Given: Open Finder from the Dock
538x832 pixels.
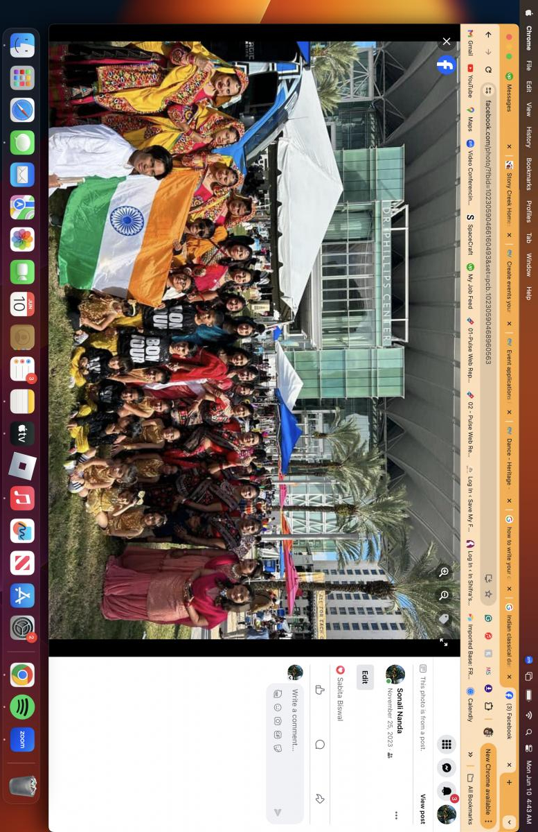Looking at the screenshot, I should (22, 45).
